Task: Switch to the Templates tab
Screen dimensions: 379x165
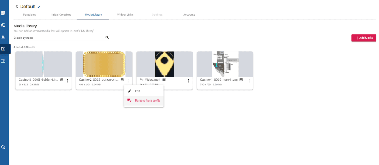Action: (29, 14)
